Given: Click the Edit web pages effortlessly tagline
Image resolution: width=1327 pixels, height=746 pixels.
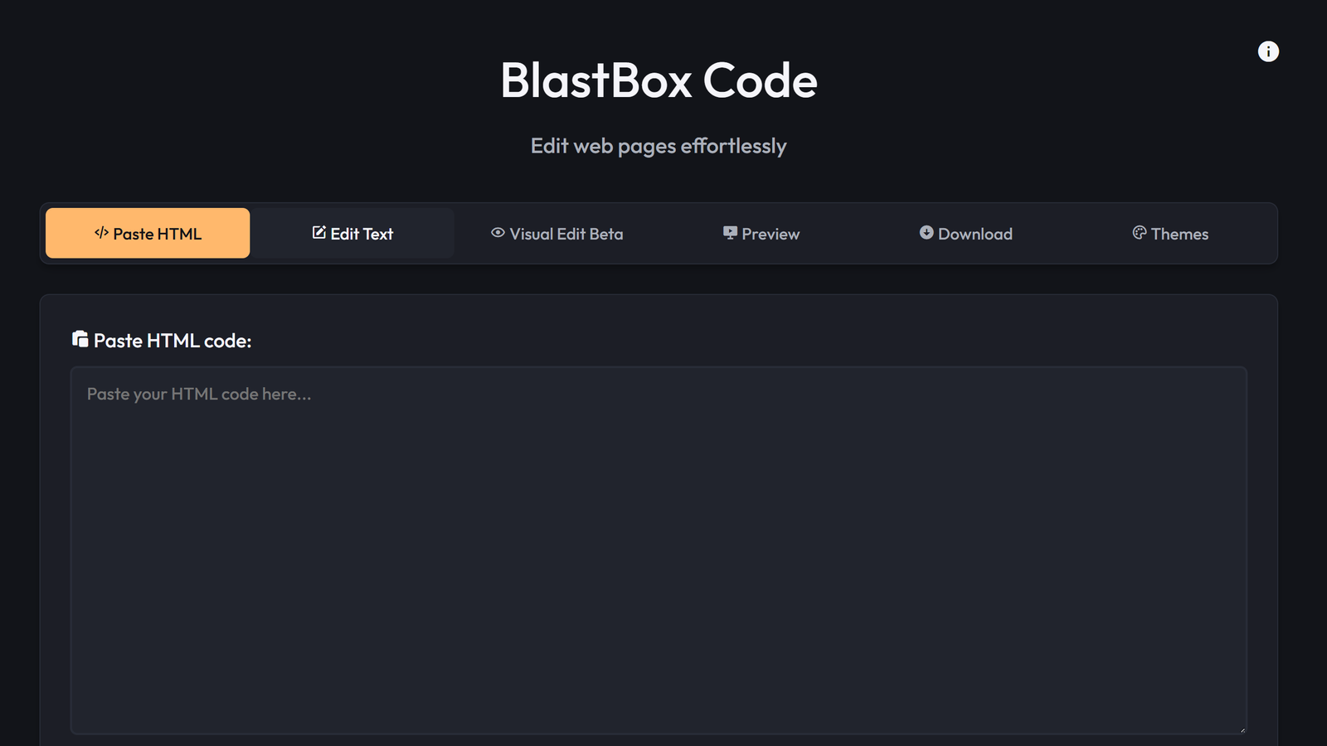Looking at the screenshot, I should click(x=658, y=146).
